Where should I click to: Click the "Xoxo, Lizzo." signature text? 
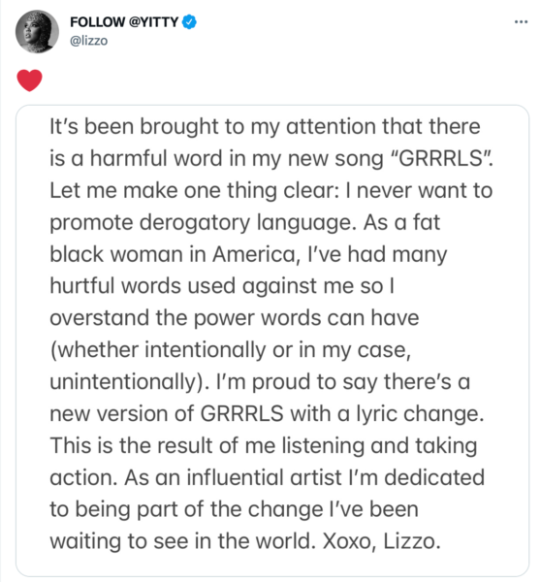(382, 541)
